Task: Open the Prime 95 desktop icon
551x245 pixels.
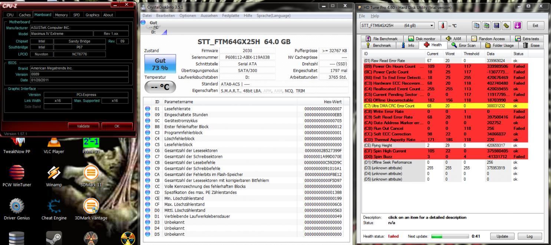Action: (90, 144)
